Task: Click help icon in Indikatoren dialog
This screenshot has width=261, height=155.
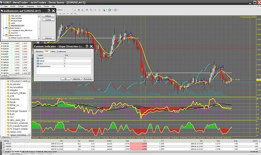Action: 49,11
